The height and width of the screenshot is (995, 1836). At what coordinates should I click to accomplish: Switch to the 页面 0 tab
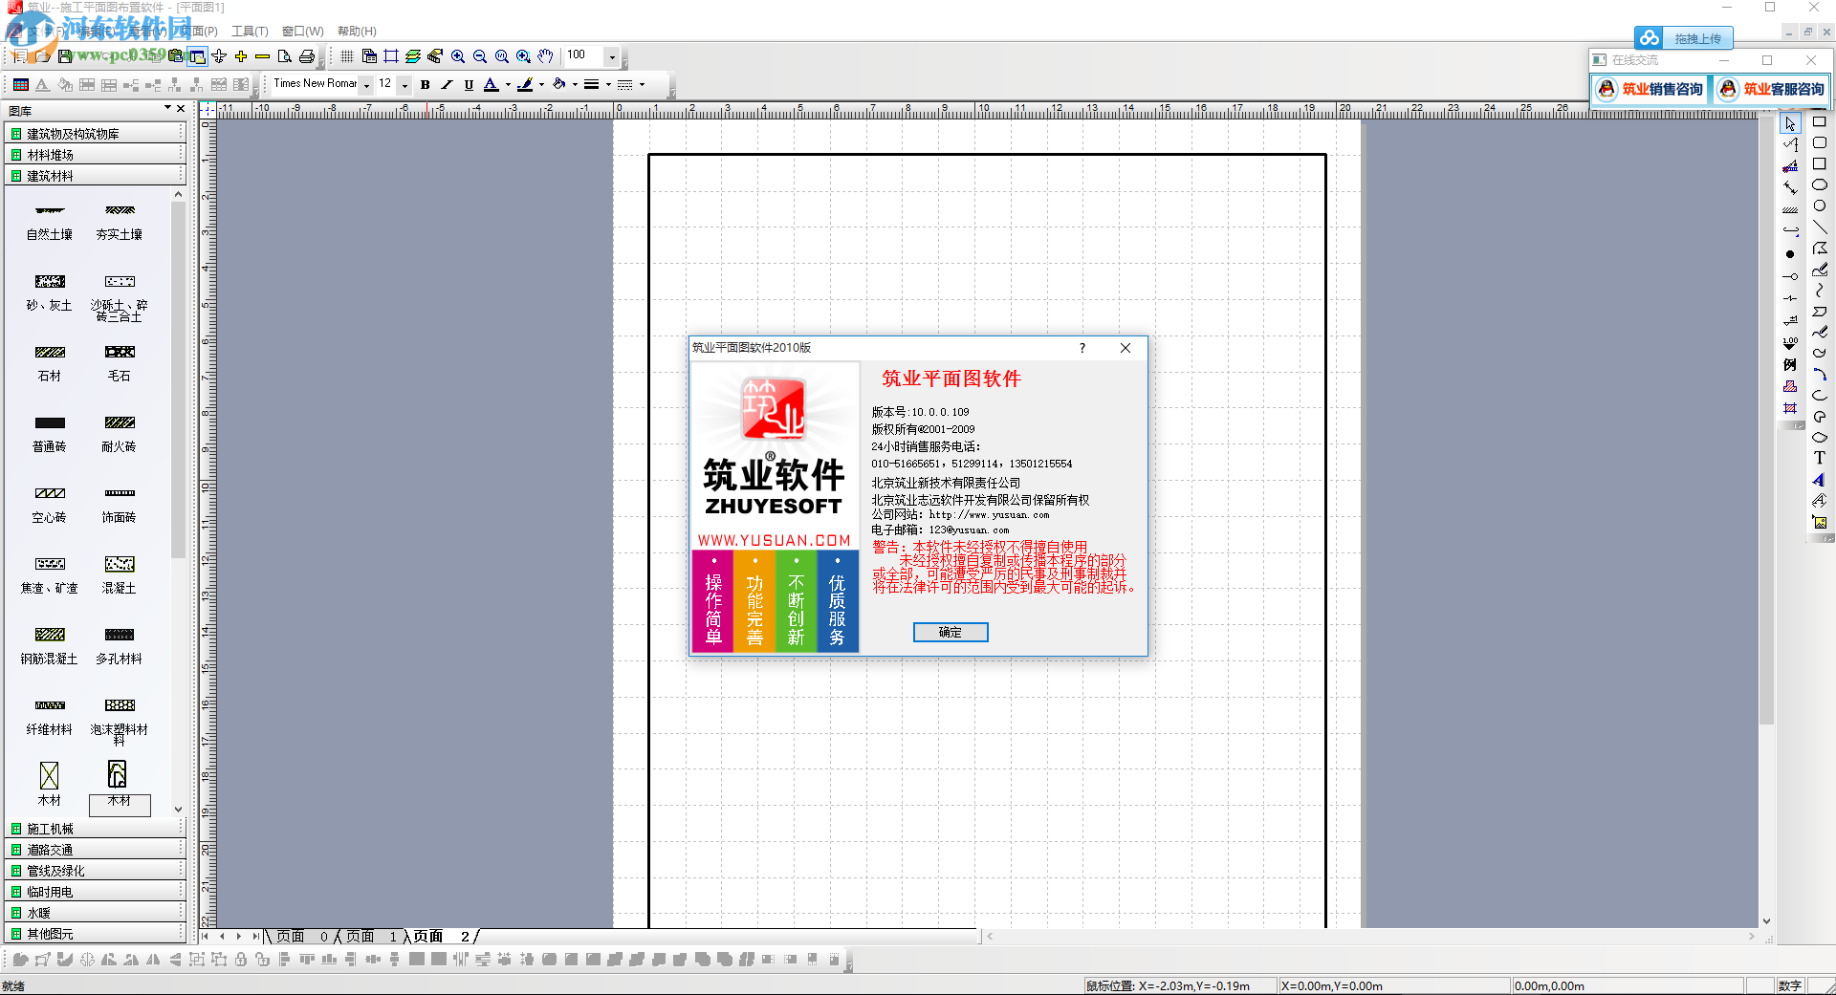tap(304, 937)
